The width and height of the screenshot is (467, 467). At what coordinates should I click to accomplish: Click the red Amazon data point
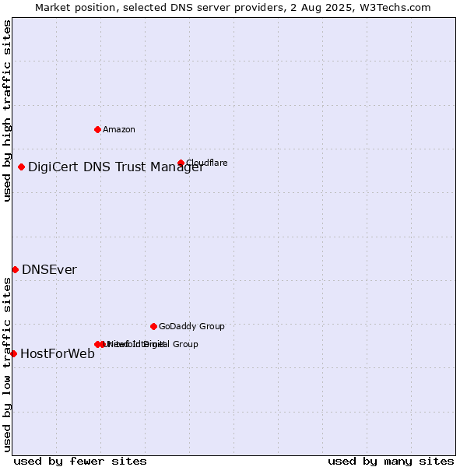click(x=97, y=129)
